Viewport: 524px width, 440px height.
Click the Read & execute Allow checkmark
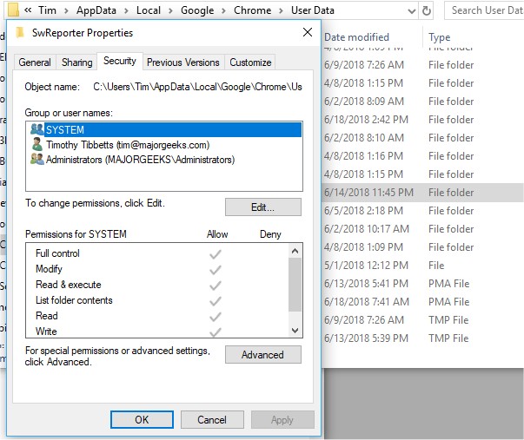tap(216, 286)
